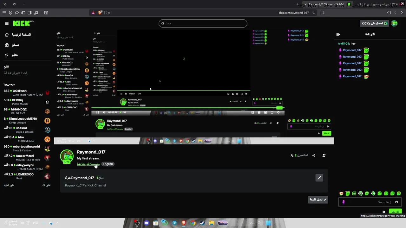Pick the last quick emote right of chat row
Screen dimensions: 406x228
coord(399,193)
